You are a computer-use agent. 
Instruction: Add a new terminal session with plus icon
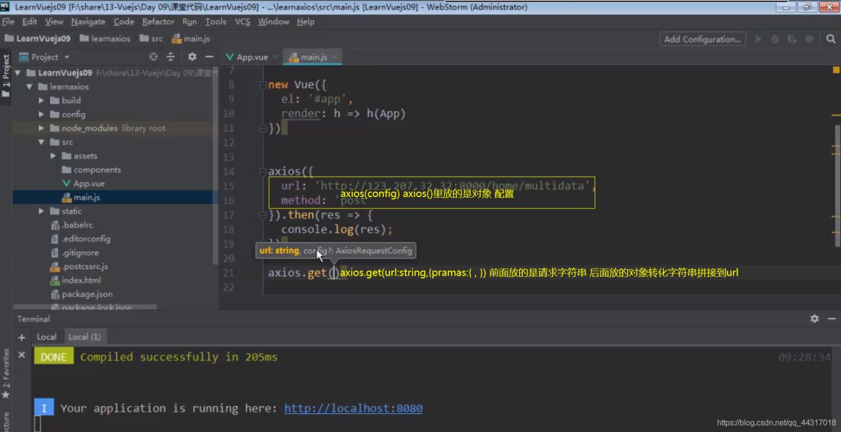pos(22,337)
